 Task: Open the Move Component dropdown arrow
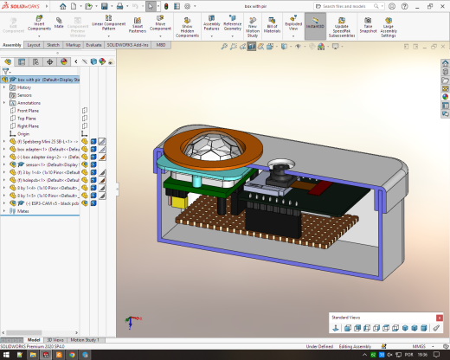160,36
